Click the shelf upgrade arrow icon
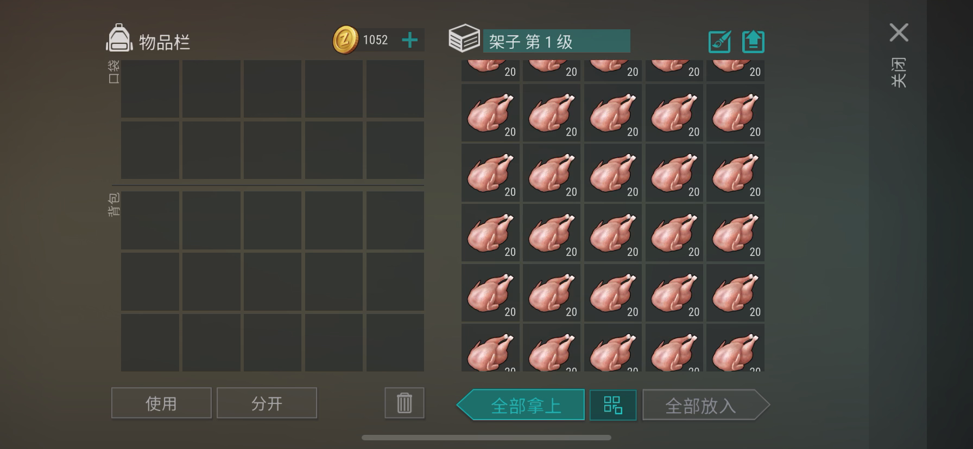This screenshot has width=973, height=449. [753, 41]
